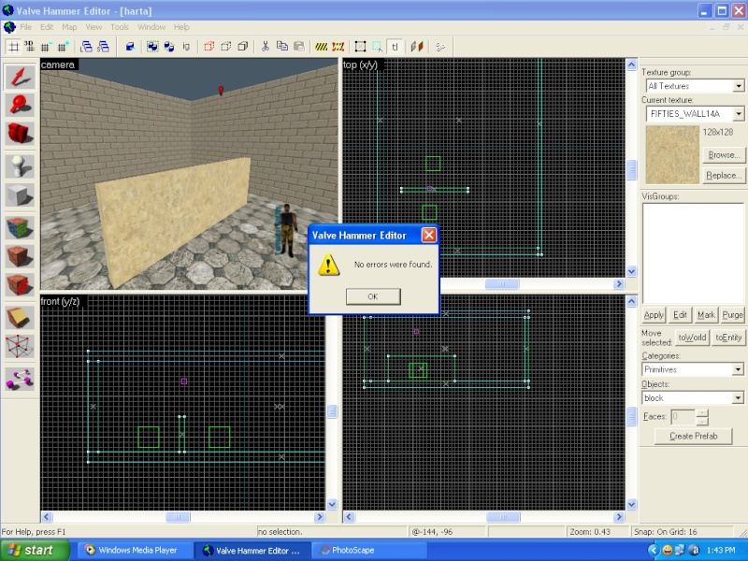Click the Apply Current Texture brick cube

click(x=20, y=256)
